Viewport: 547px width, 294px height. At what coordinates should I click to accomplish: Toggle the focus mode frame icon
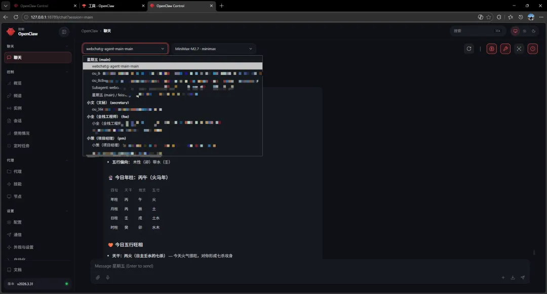(519, 49)
